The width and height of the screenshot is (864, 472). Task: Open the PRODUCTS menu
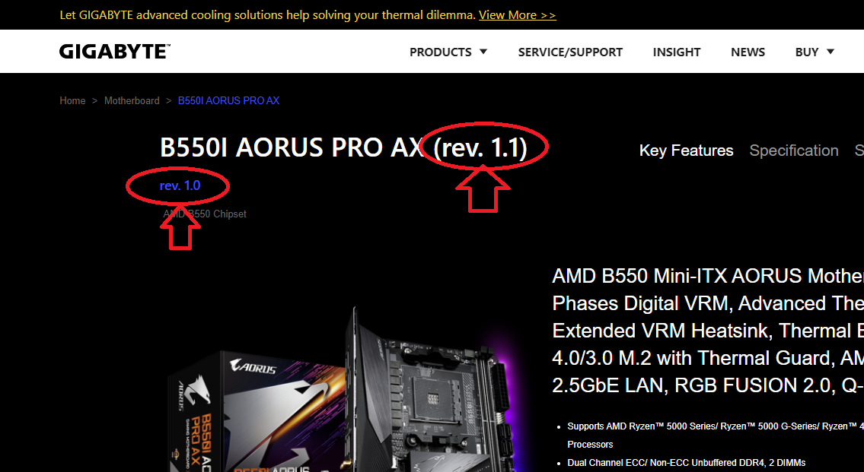tap(440, 52)
